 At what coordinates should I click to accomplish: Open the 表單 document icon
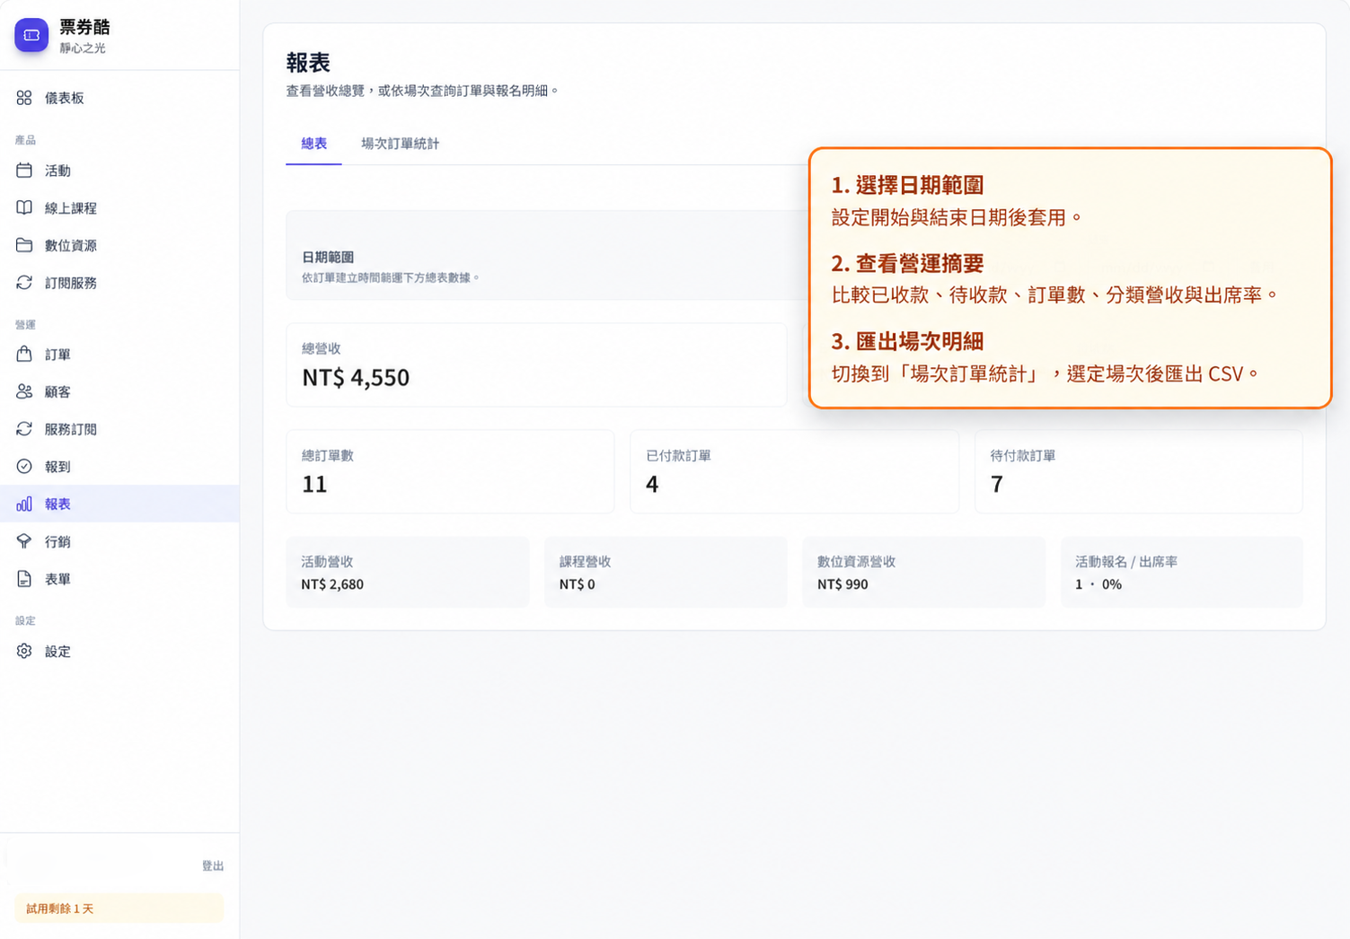pos(24,579)
